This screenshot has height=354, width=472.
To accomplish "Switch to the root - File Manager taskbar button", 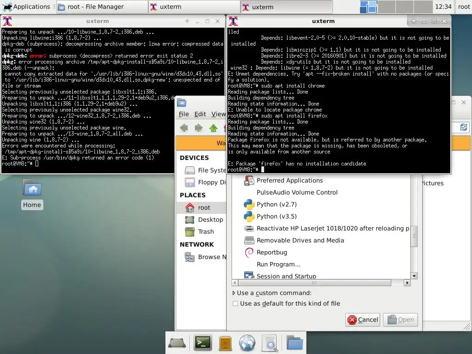I will 102,6.
